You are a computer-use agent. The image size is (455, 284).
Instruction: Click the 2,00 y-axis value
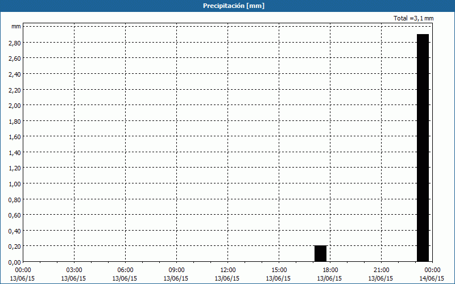pyautogui.click(x=15, y=105)
